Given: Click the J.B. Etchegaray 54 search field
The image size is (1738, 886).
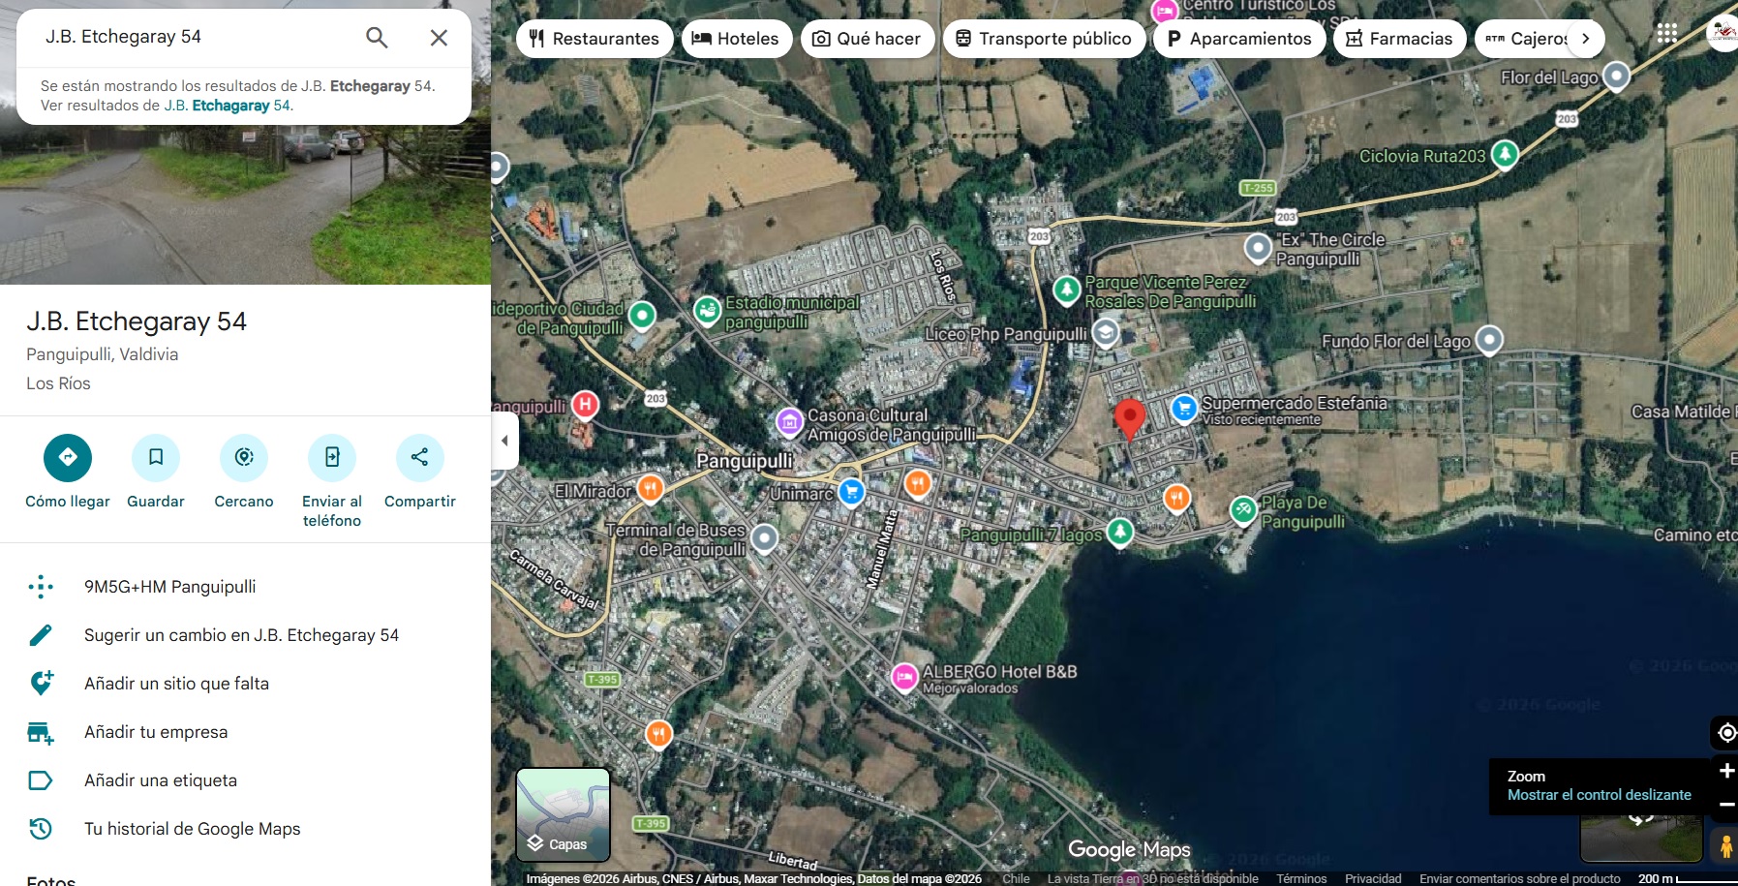Looking at the screenshot, I should click(194, 37).
